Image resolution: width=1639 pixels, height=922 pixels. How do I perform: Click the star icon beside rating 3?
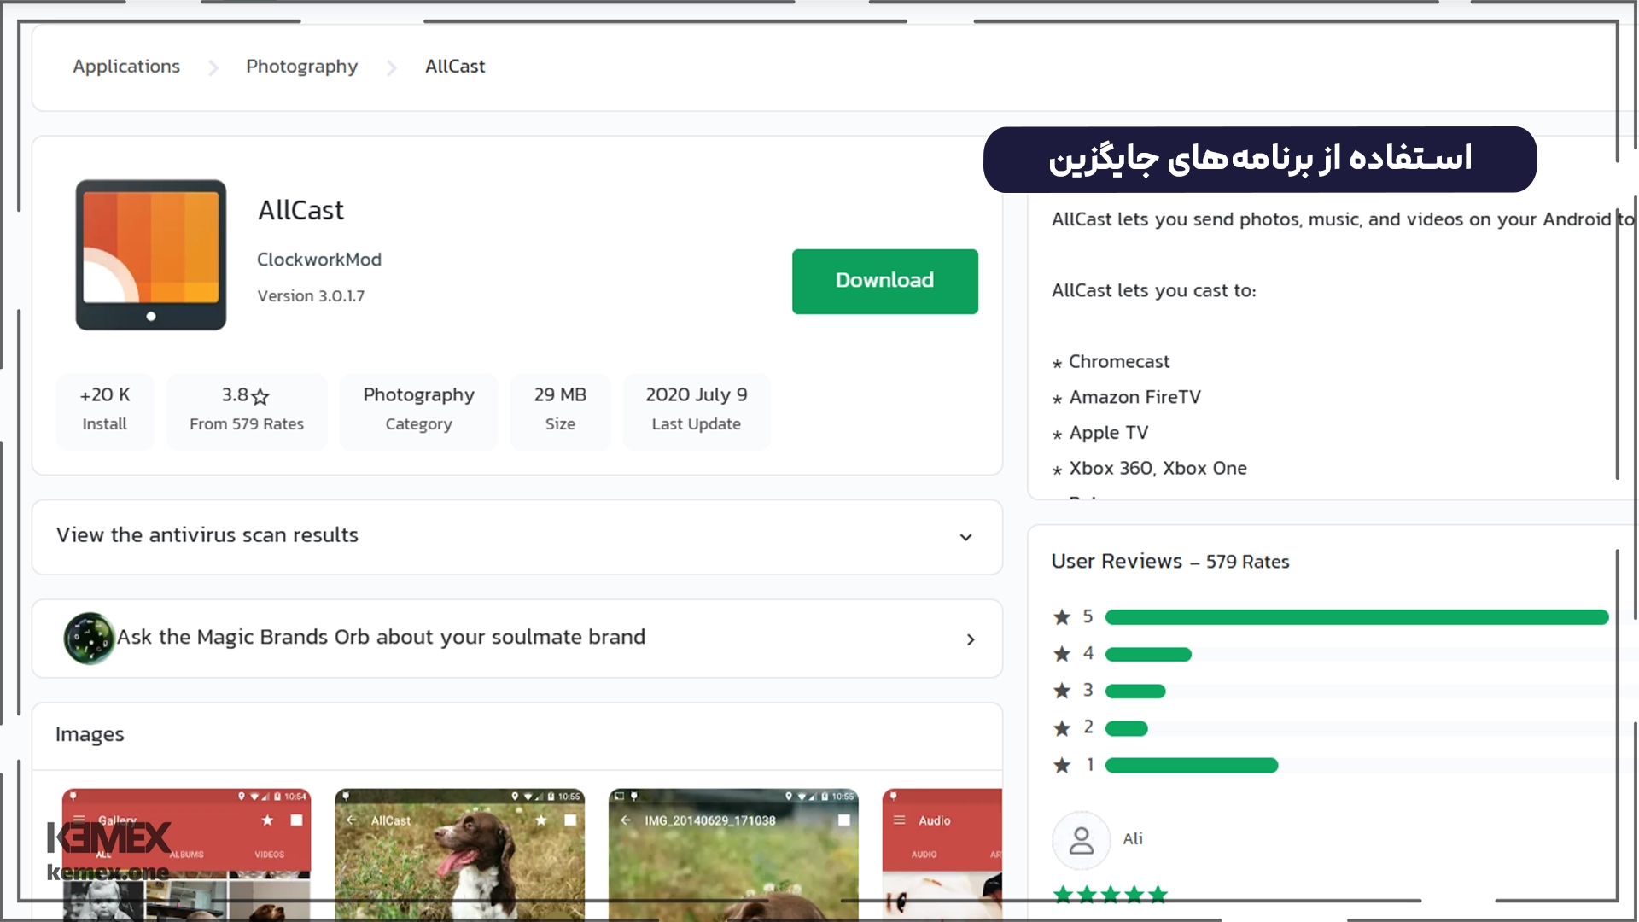click(x=1062, y=691)
